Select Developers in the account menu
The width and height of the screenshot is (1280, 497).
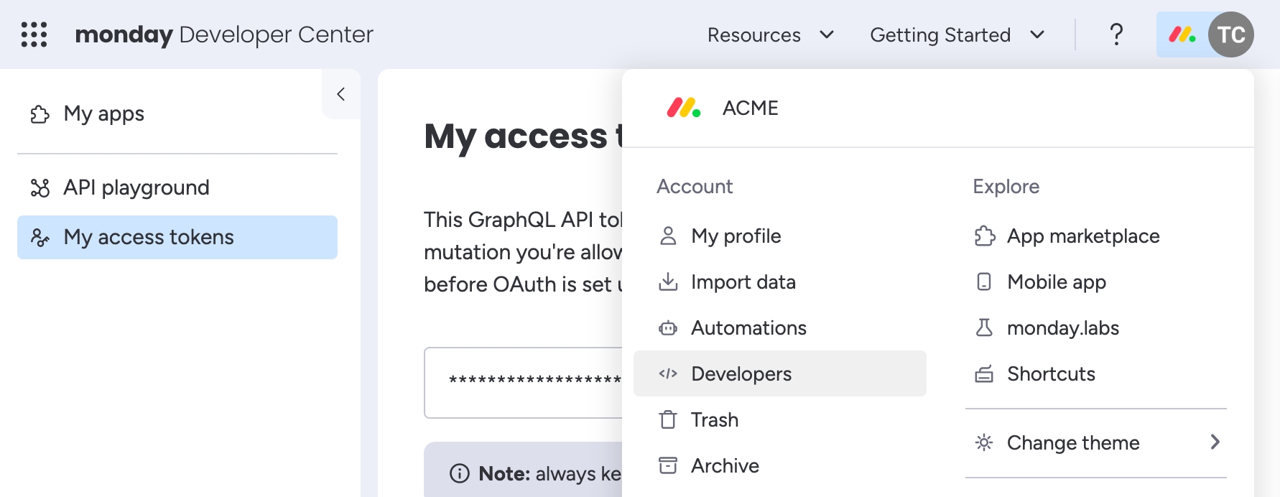click(x=741, y=373)
